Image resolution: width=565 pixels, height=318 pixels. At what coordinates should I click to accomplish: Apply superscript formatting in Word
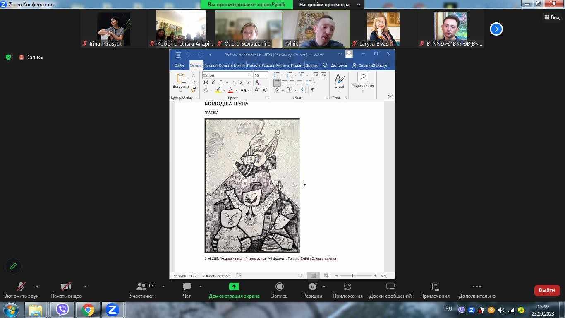[249, 82]
